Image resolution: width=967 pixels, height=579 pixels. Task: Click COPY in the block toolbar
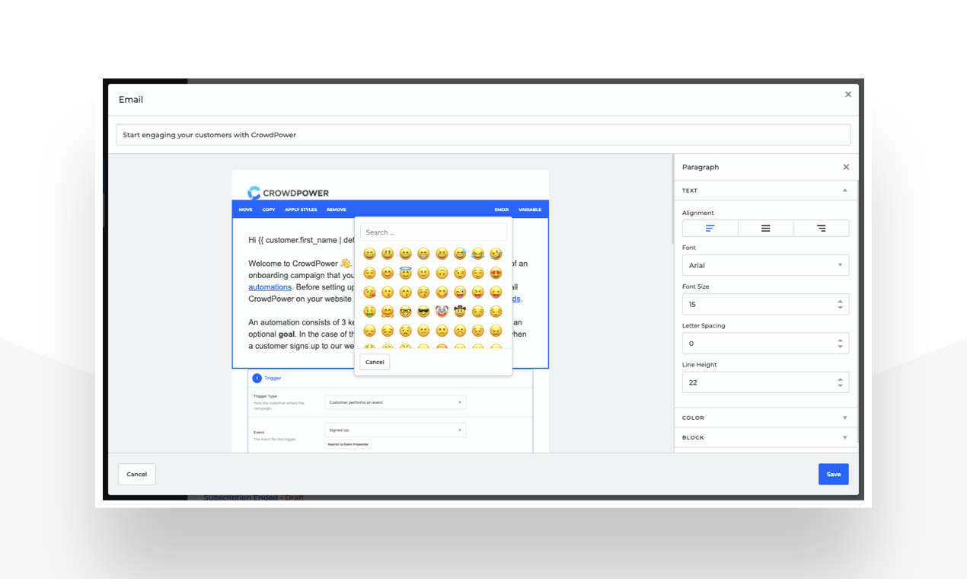pos(269,210)
